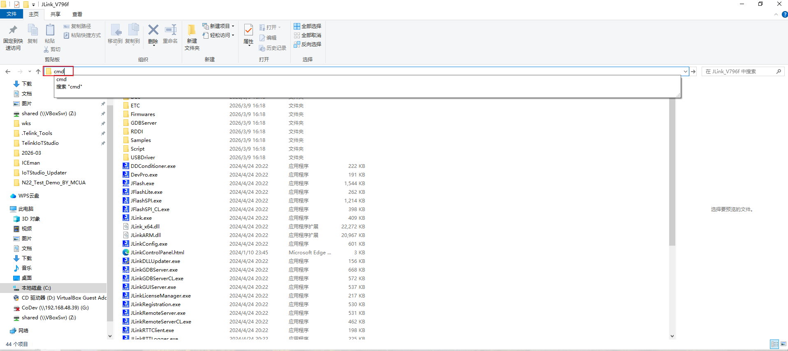This screenshot has width=788, height=351.
Task: Open recent locations dropdown chevron
Action: coord(30,72)
